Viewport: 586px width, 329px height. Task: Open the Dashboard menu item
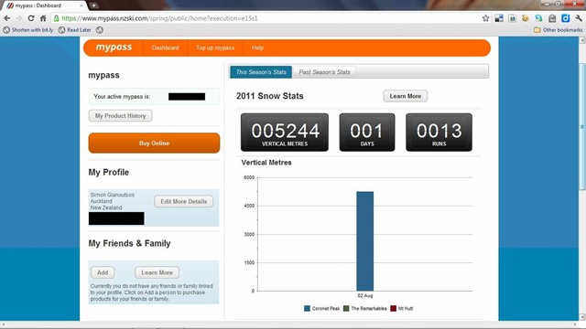(x=165, y=48)
